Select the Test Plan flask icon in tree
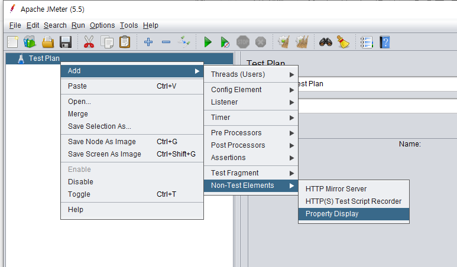This screenshot has height=267, width=457. [21, 58]
